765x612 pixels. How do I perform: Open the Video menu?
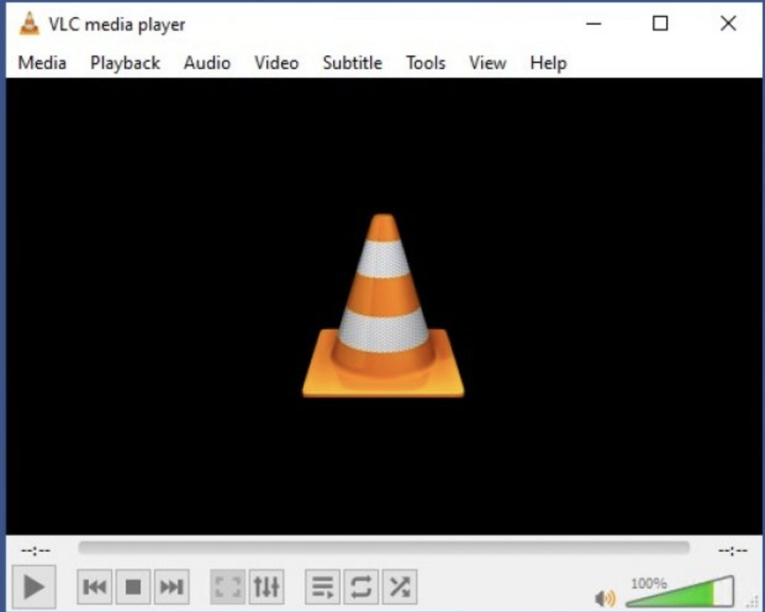tap(276, 63)
